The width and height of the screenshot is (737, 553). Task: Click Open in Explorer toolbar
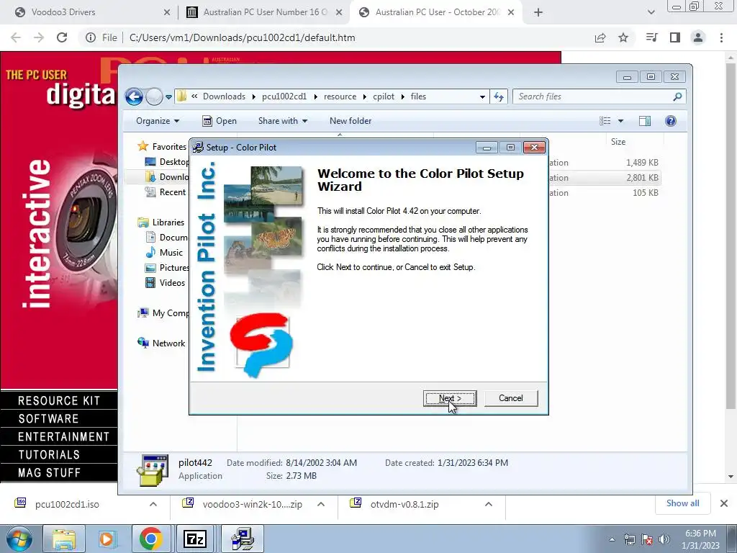(220, 121)
